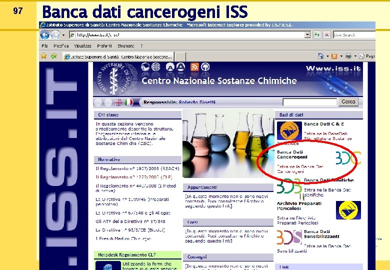The width and height of the screenshot is (390, 270).
Task: Open the ? help menu
Action: (x=141, y=45)
